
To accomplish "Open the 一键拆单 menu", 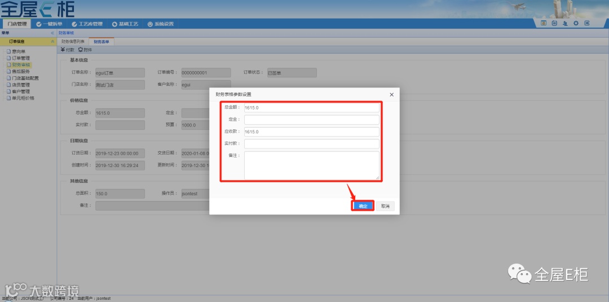I will tap(49, 24).
